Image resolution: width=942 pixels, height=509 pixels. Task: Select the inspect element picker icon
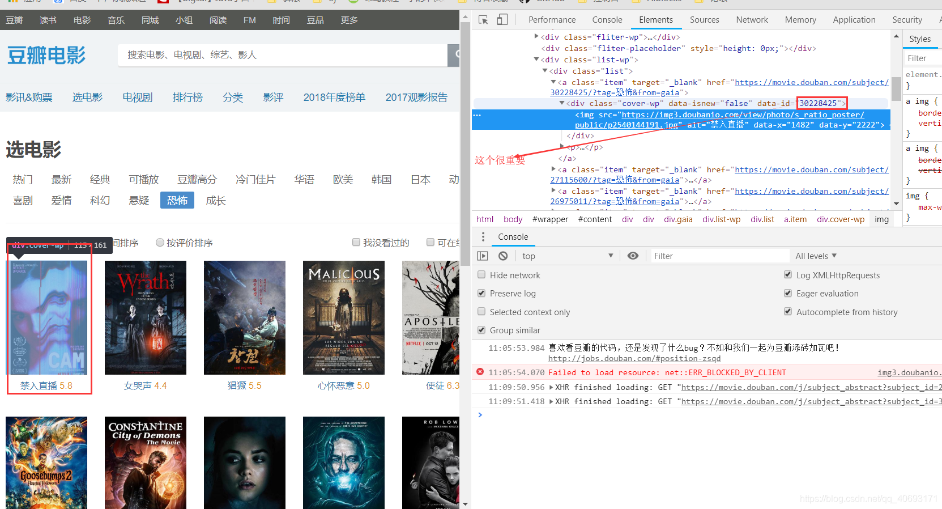[x=483, y=20]
